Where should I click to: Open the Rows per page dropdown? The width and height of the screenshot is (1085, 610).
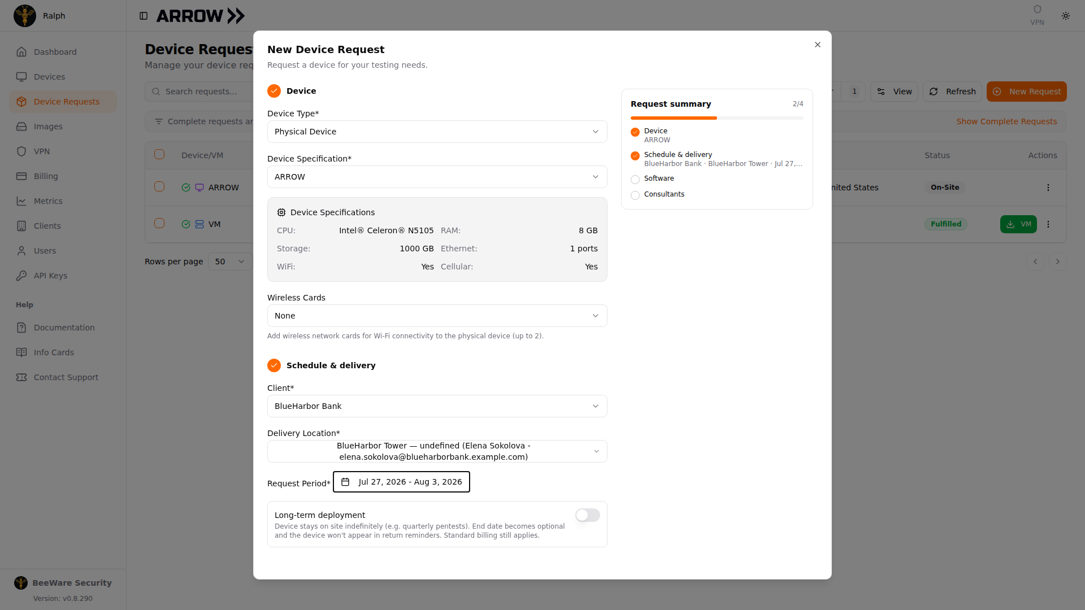(x=230, y=262)
